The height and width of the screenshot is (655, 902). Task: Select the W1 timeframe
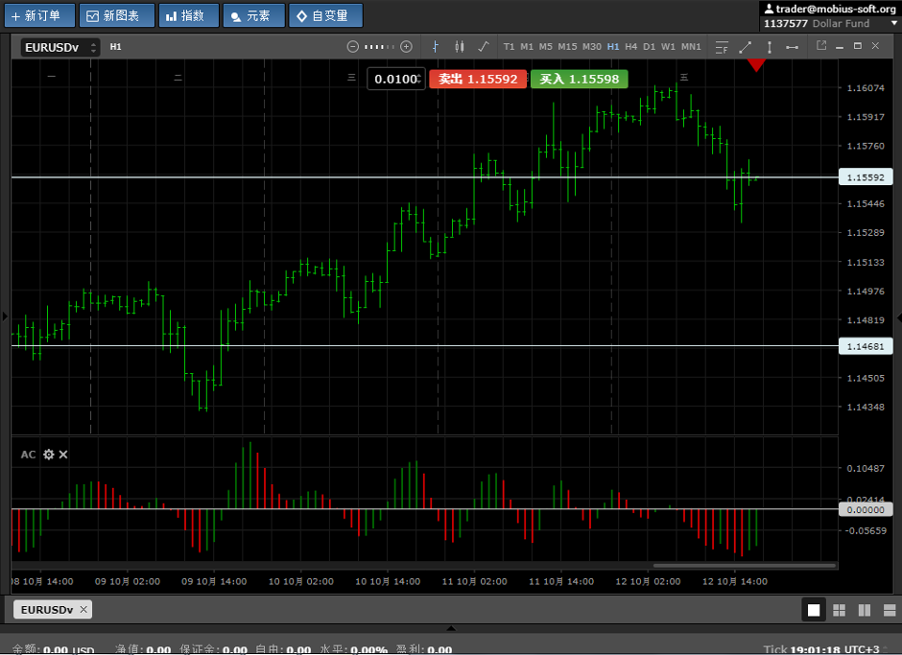668,47
